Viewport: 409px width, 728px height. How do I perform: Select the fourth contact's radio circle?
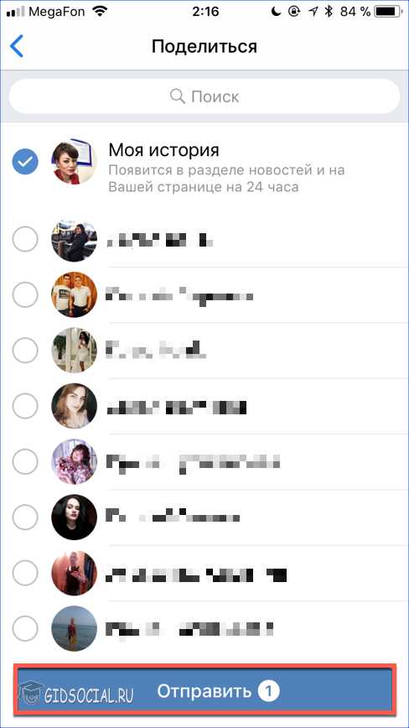tap(25, 406)
